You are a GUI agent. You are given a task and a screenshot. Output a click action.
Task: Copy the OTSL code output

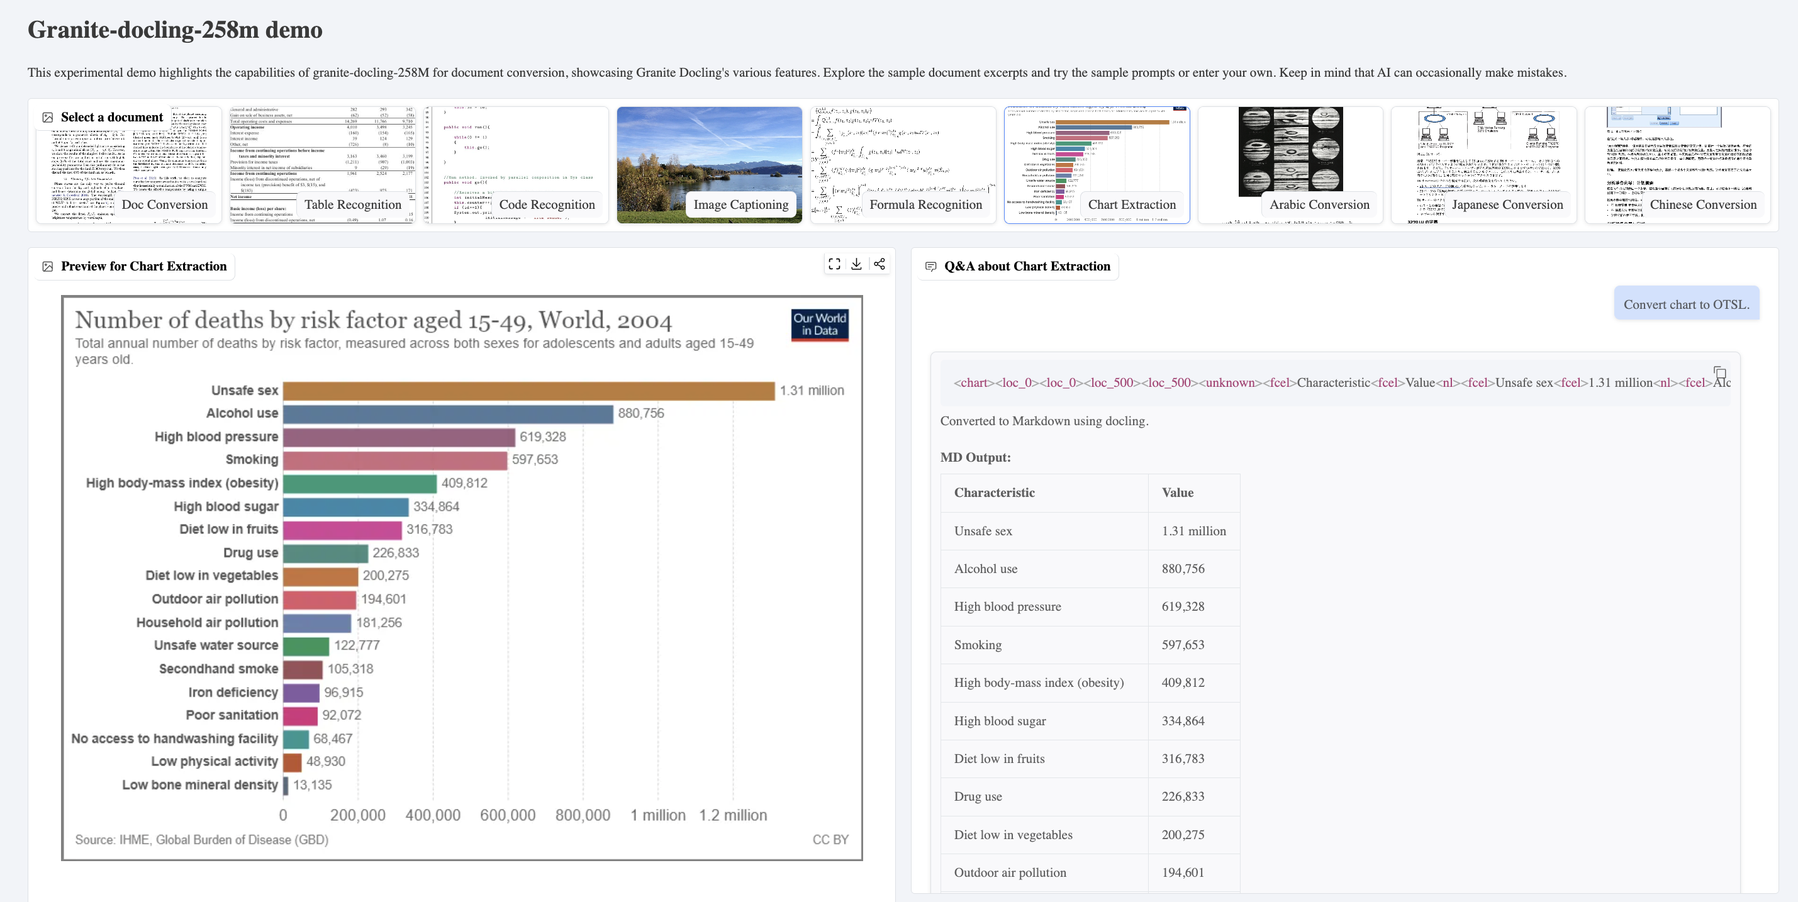click(1720, 372)
